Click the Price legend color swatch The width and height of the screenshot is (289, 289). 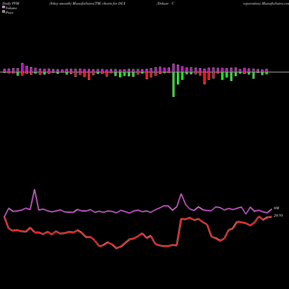point(3,12)
